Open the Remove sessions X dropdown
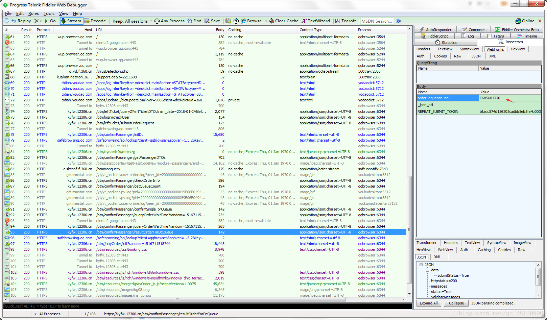Viewport: 547px width, 320px height. (38, 21)
